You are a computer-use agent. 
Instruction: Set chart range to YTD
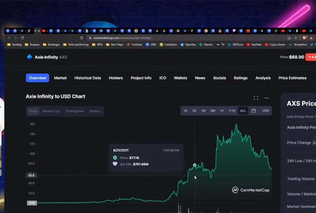pos(232,111)
